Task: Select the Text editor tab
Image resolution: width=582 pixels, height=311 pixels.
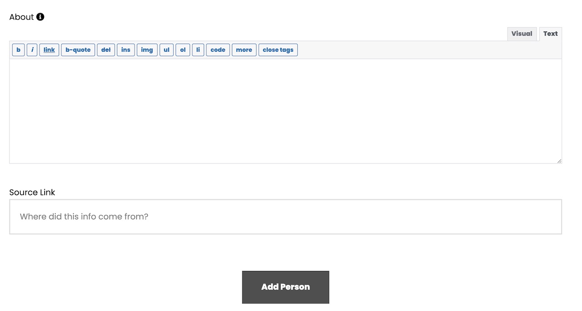Action: (x=551, y=34)
